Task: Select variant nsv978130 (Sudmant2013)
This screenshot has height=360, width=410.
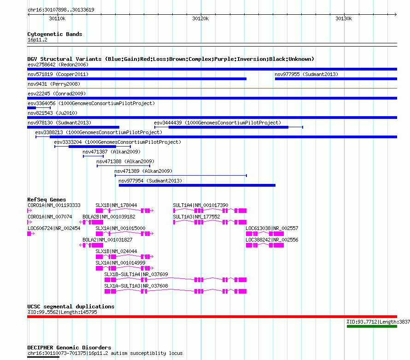Action: (x=59, y=123)
